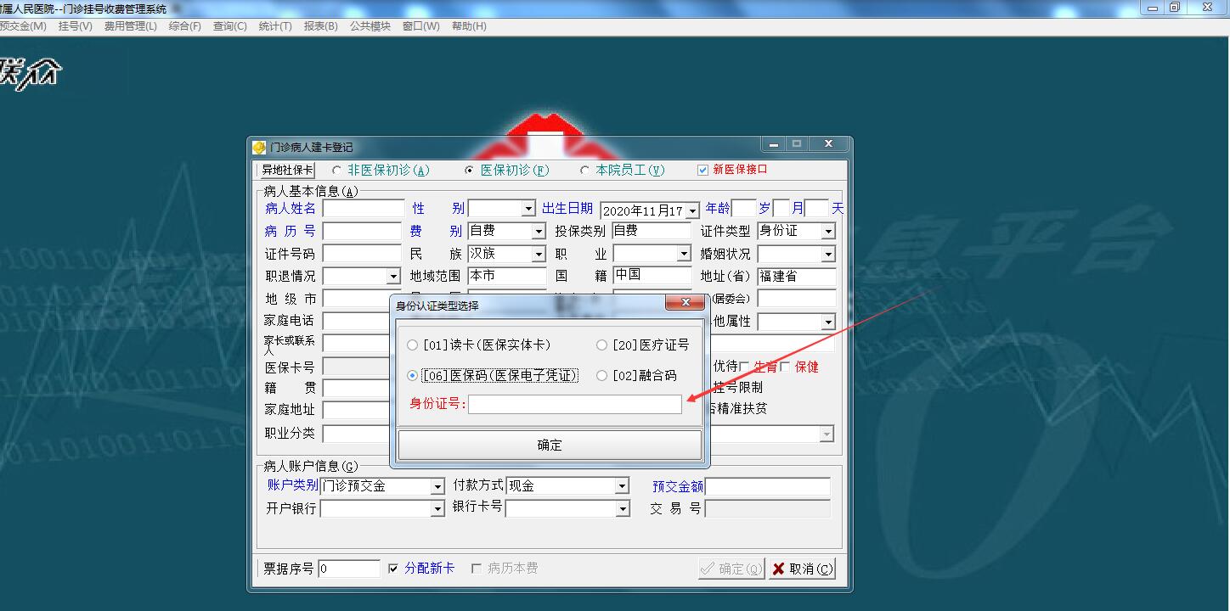Open the 统计(T) menu

(x=275, y=26)
